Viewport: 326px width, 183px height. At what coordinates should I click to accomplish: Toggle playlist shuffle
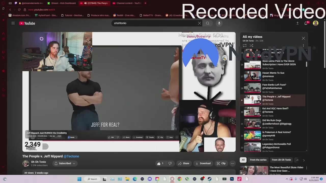click(x=251, y=46)
